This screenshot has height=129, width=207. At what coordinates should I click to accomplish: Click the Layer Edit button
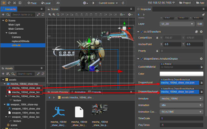pos(200,24)
